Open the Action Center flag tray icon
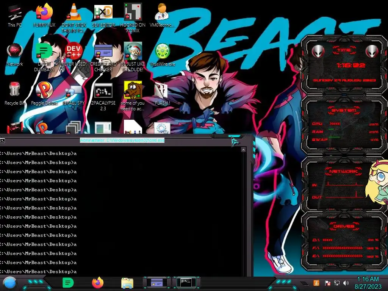The width and height of the screenshot is (388, 291). (x=328, y=283)
